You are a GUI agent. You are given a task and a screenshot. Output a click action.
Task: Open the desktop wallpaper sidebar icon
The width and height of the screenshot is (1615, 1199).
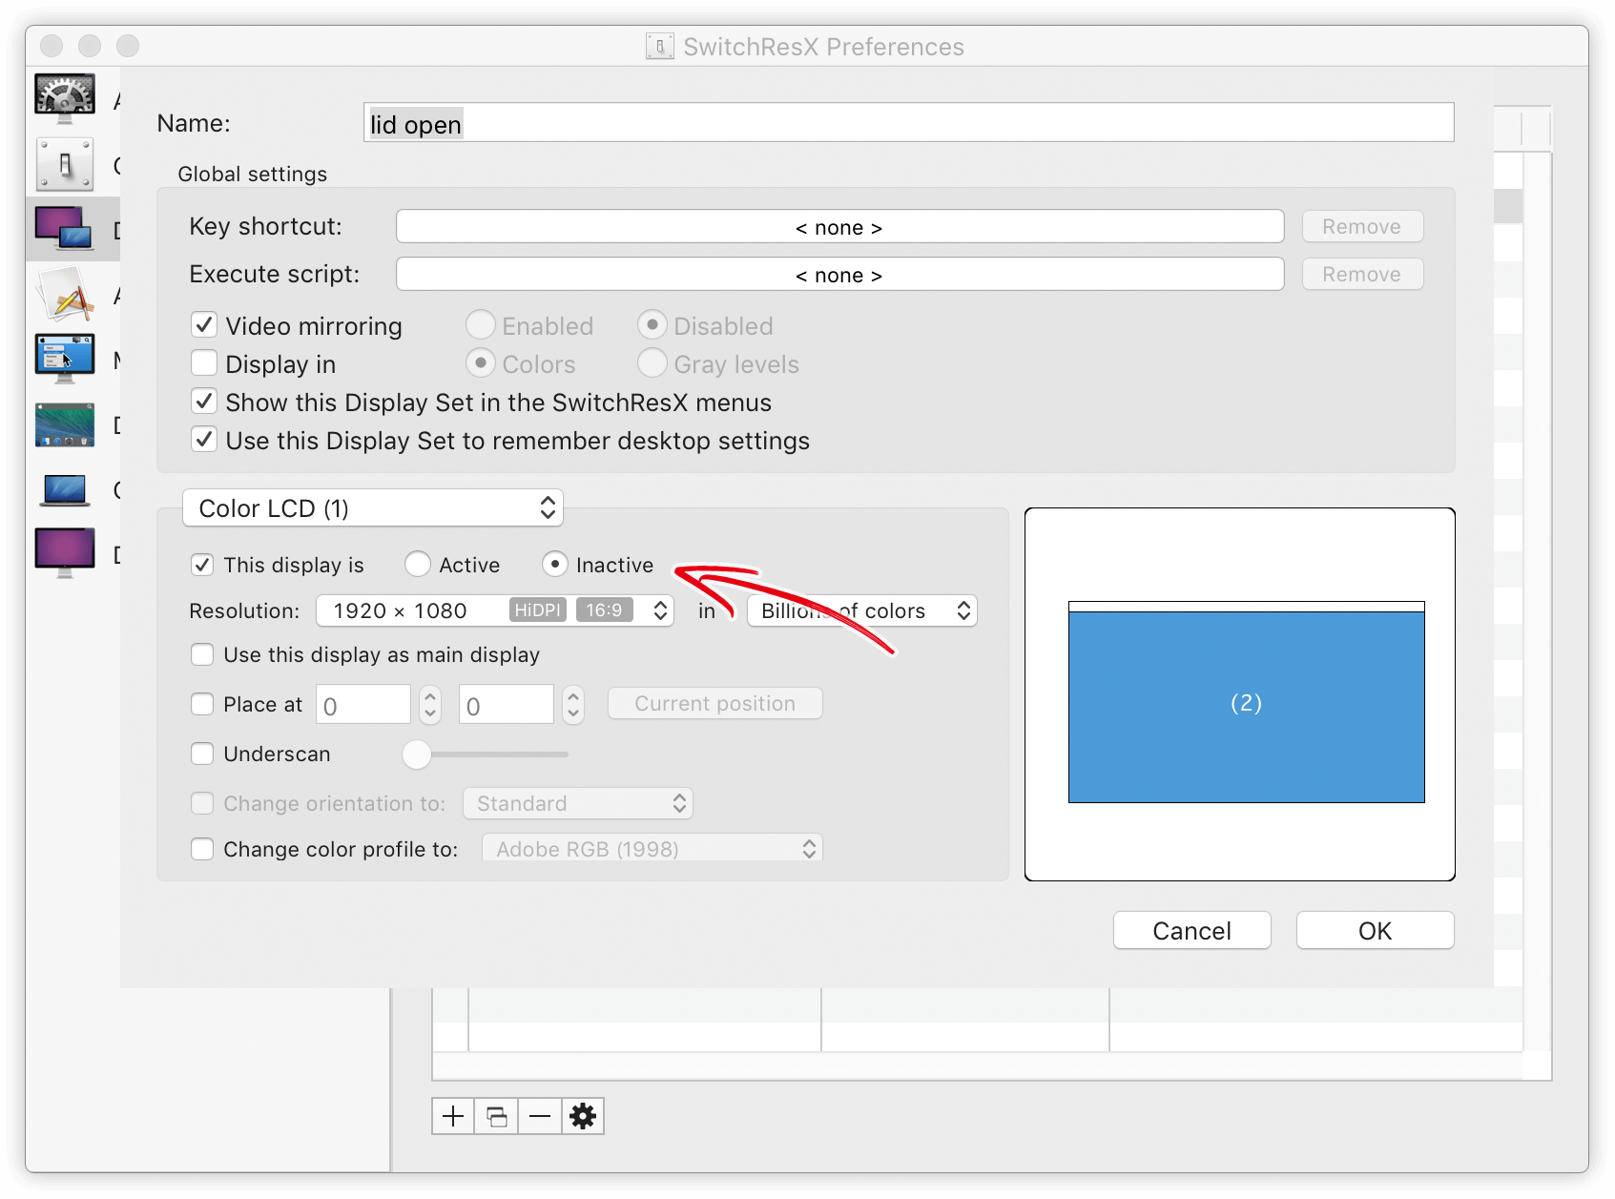pos(65,424)
